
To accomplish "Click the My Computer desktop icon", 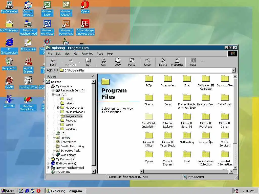I will (9, 7).
